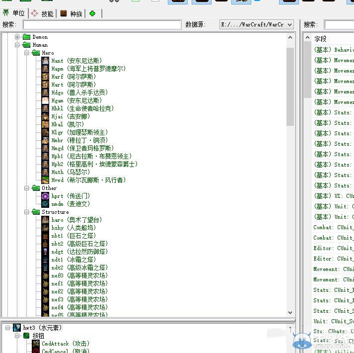This screenshot has width=354, height=353.
Task: Switch to the 技能 (Abilities) tab
Action: point(42,14)
